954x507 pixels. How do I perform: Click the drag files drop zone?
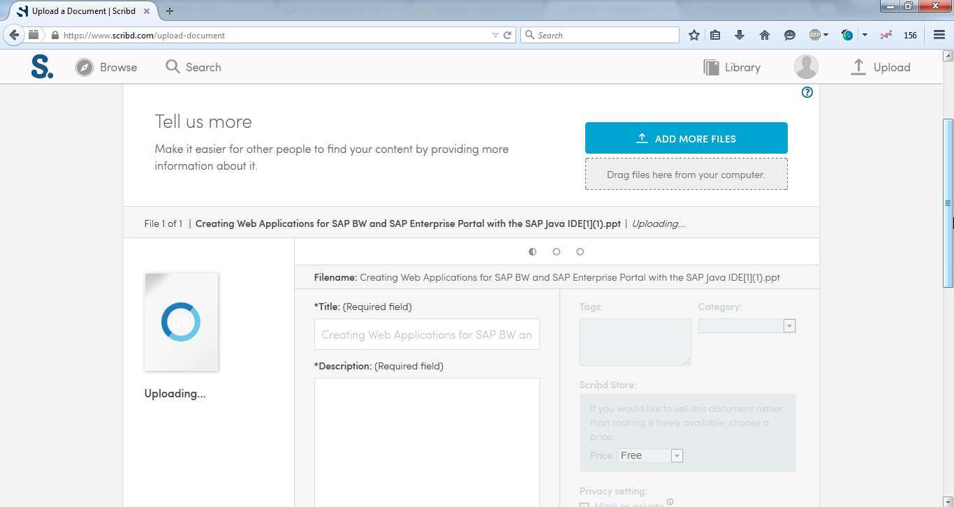[687, 174]
